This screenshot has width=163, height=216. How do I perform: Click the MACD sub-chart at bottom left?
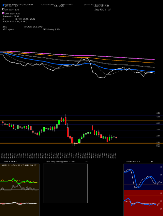coord(20,203)
